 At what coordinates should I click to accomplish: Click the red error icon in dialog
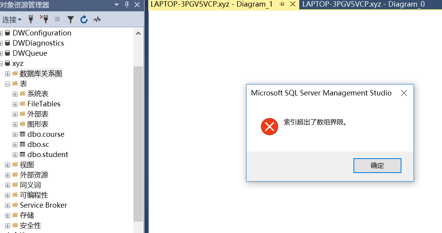click(270, 127)
